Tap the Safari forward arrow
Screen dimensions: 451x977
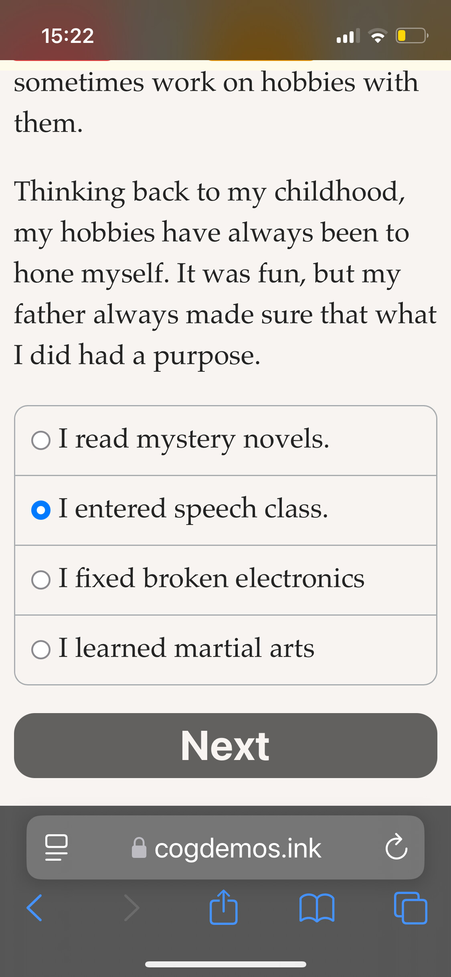(132, 908)
